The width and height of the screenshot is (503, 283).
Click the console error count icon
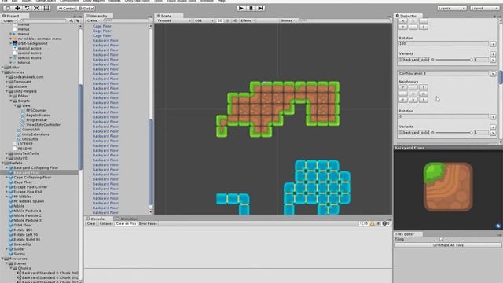(x=386, y=223)
